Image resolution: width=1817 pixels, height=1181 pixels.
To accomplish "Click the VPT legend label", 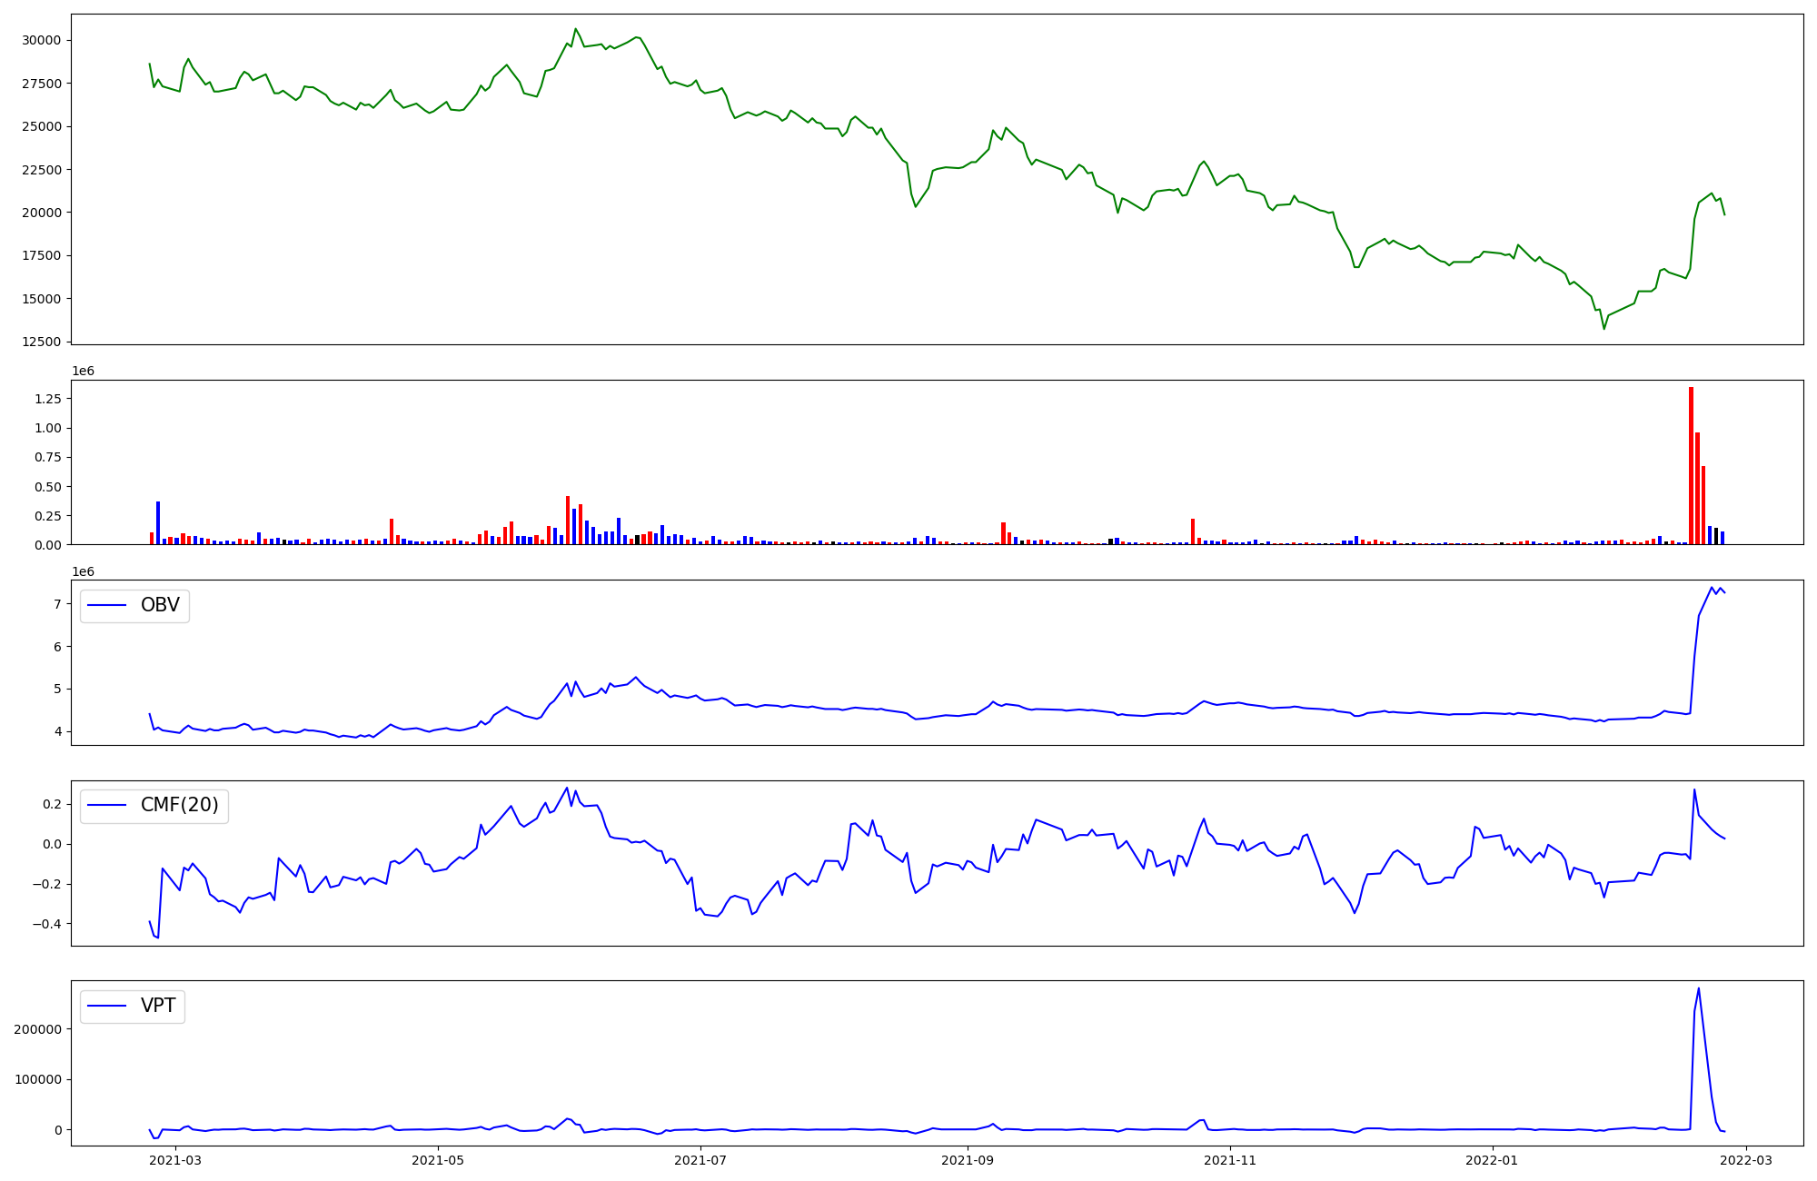I will [x=158, y=1006].
